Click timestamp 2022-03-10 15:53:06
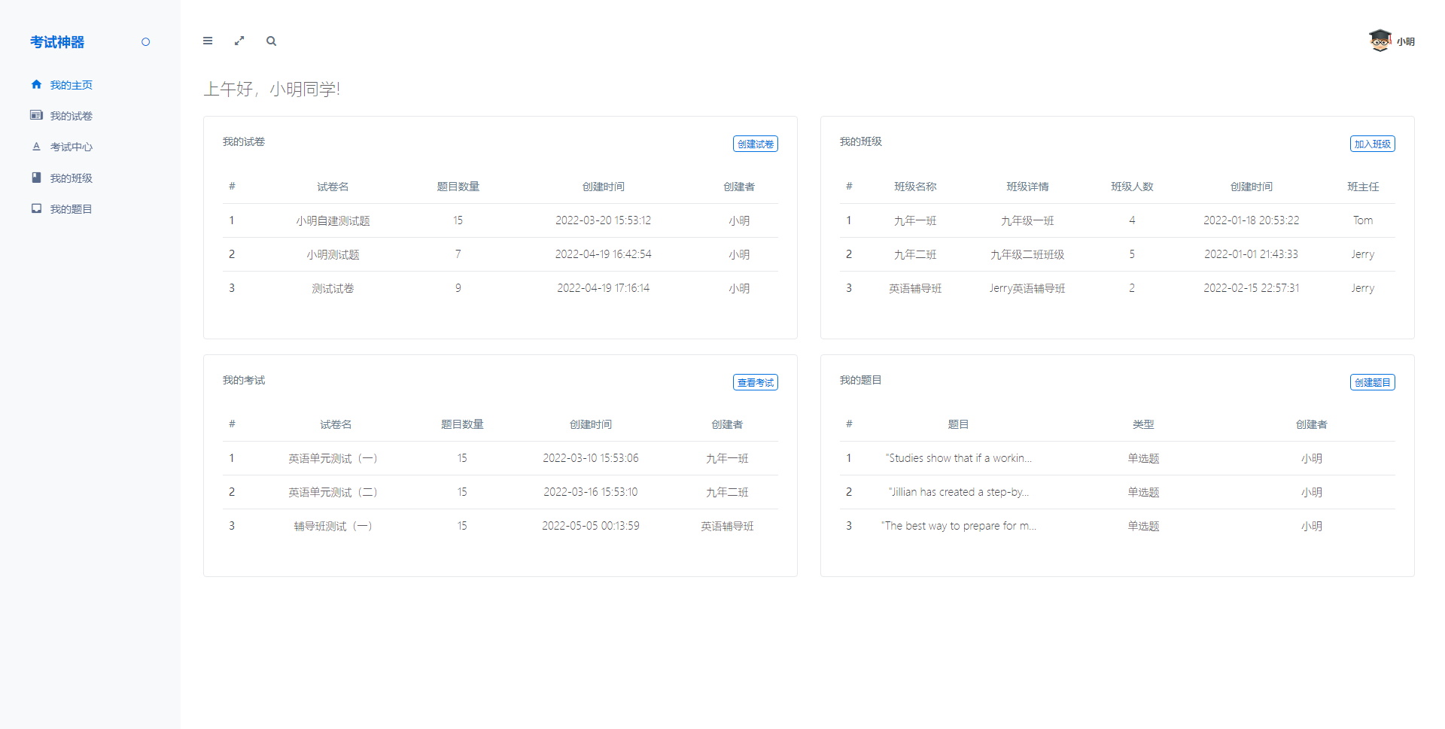The height and width of the screenshot is (729, 1445). 591,458
